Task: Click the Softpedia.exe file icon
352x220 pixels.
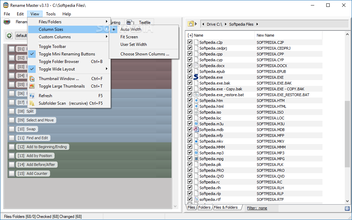Action: 196,77
